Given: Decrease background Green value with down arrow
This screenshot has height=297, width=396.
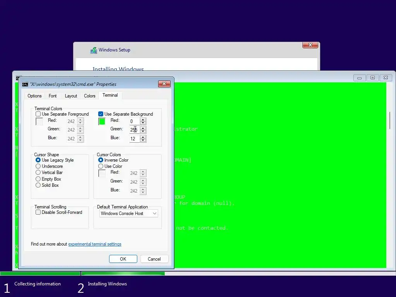Looking at the screenshot, I should [143, 131].
